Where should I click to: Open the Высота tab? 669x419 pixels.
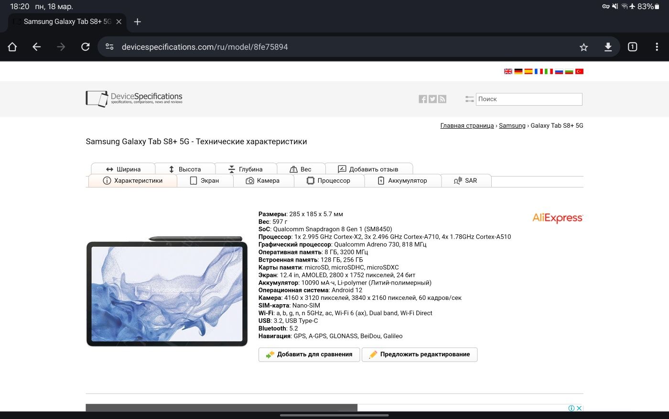[184, 169]
